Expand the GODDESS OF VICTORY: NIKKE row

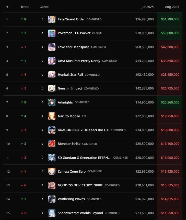click(x=43, y=185)
